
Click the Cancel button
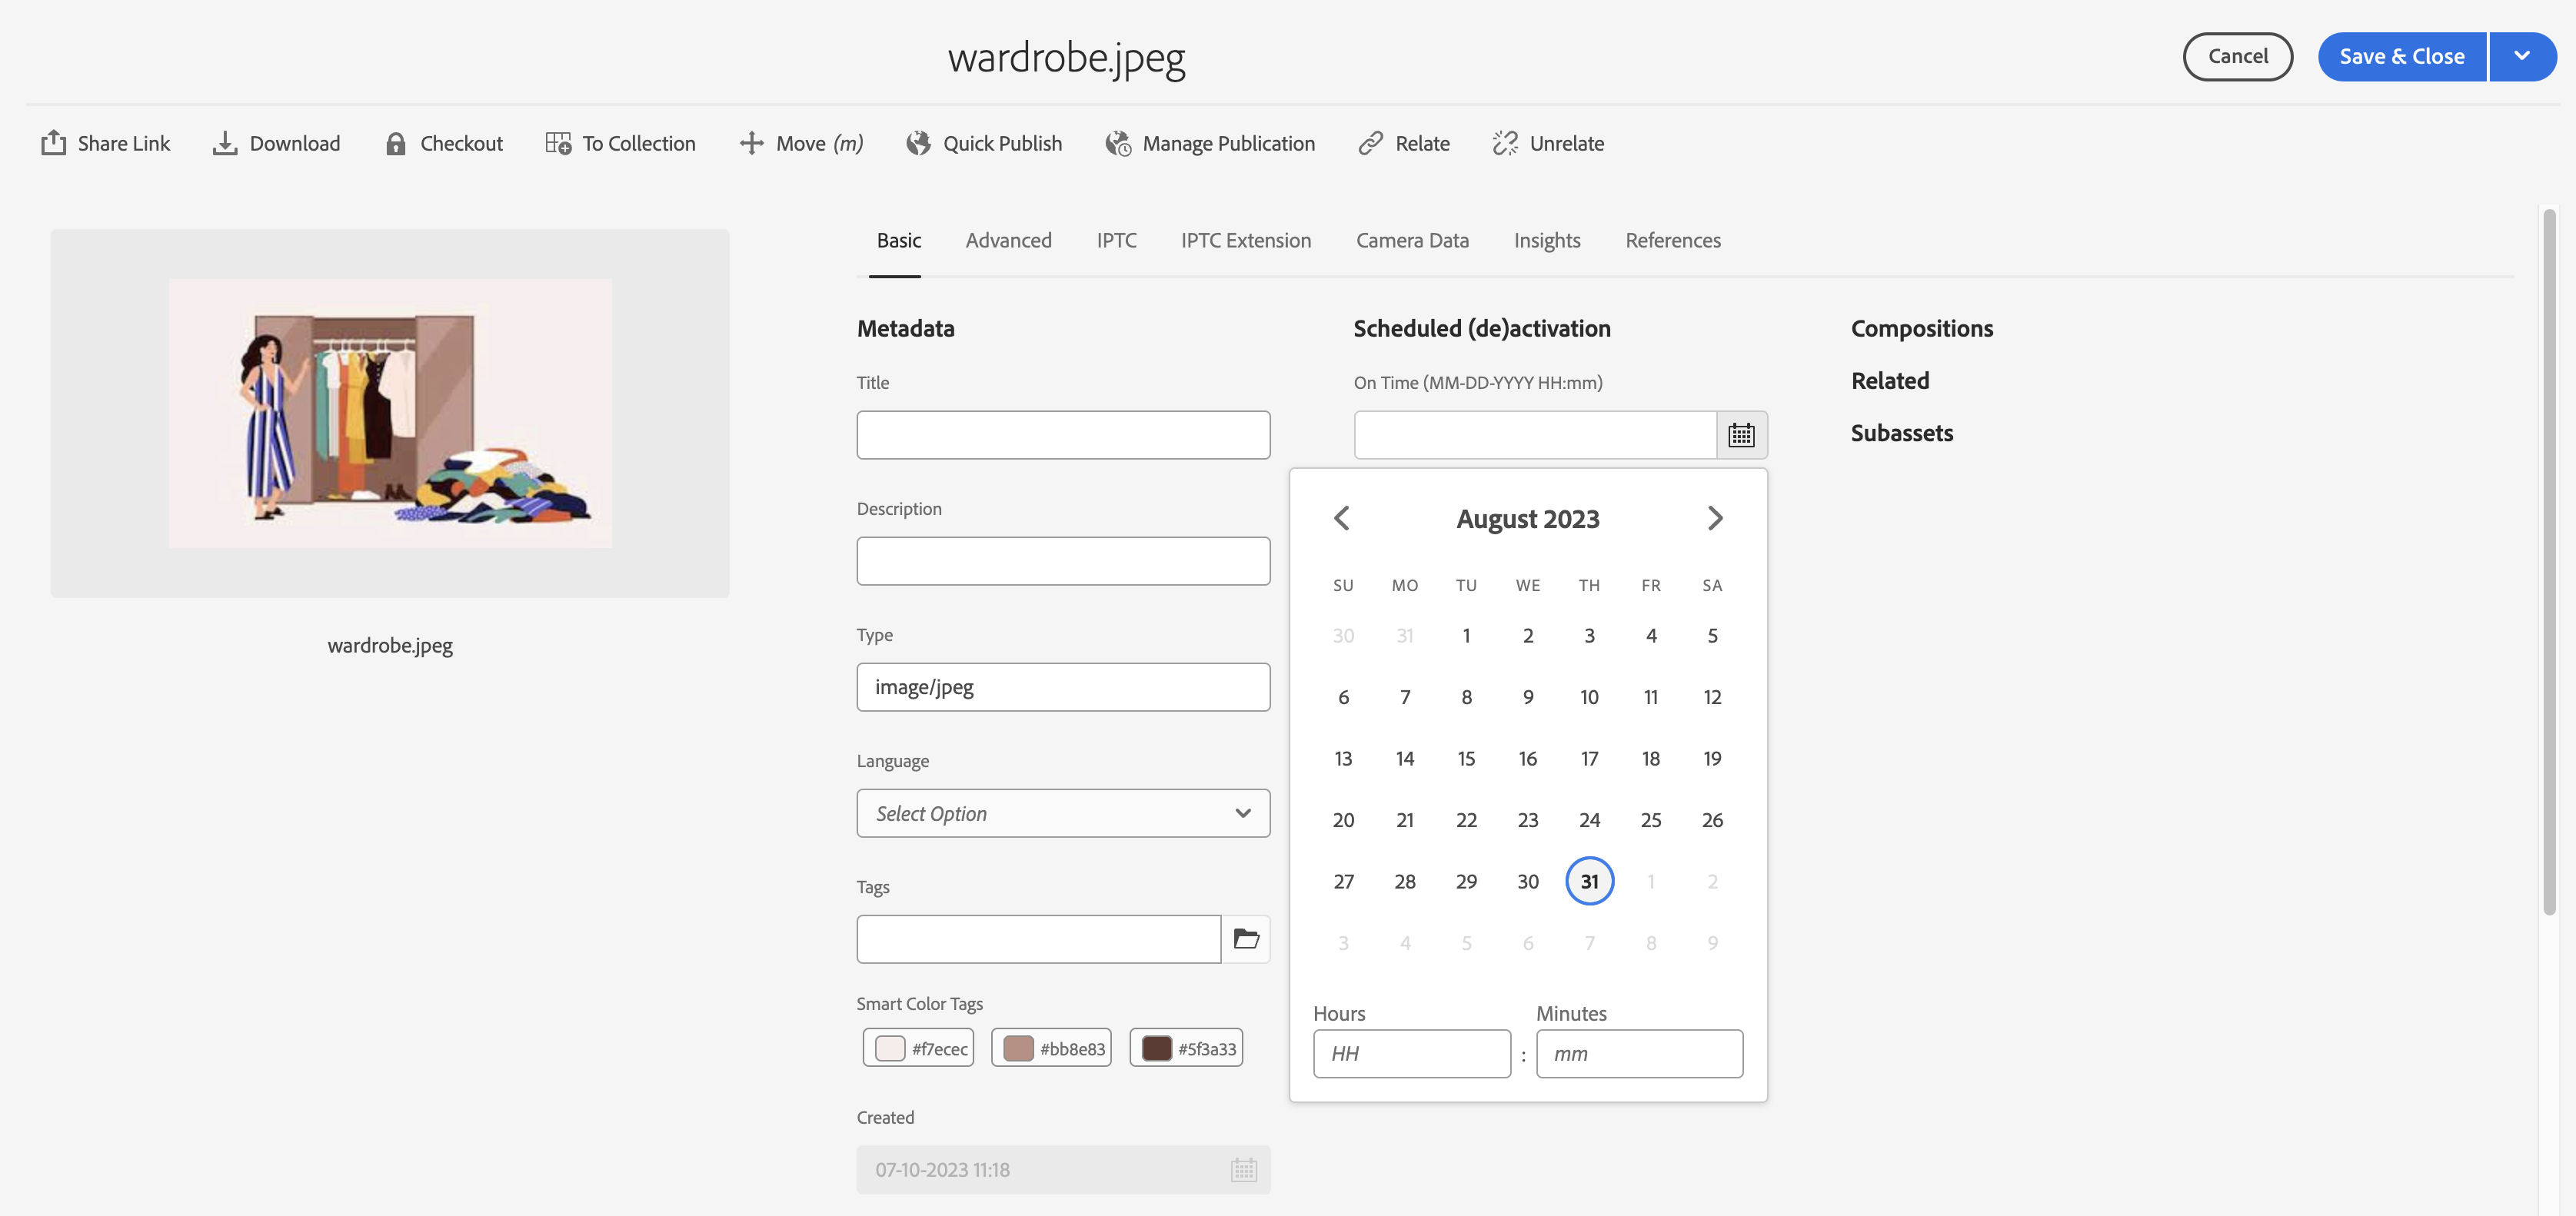pos(2237,56)
